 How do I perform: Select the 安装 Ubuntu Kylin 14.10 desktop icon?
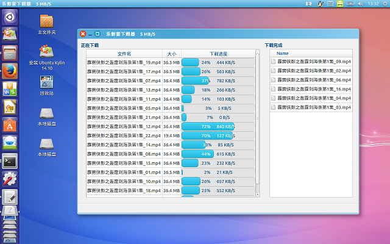pyautogui.click(x=46, y=57)
